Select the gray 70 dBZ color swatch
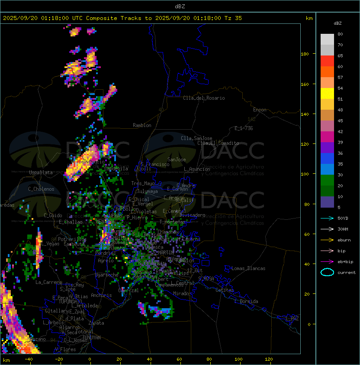360x365 pixels. [327, 39]
